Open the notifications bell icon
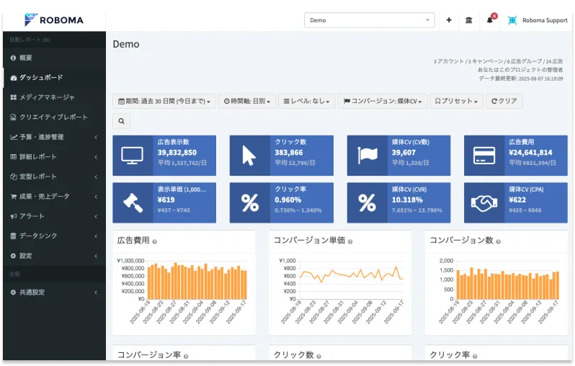 tap(490, 20)
